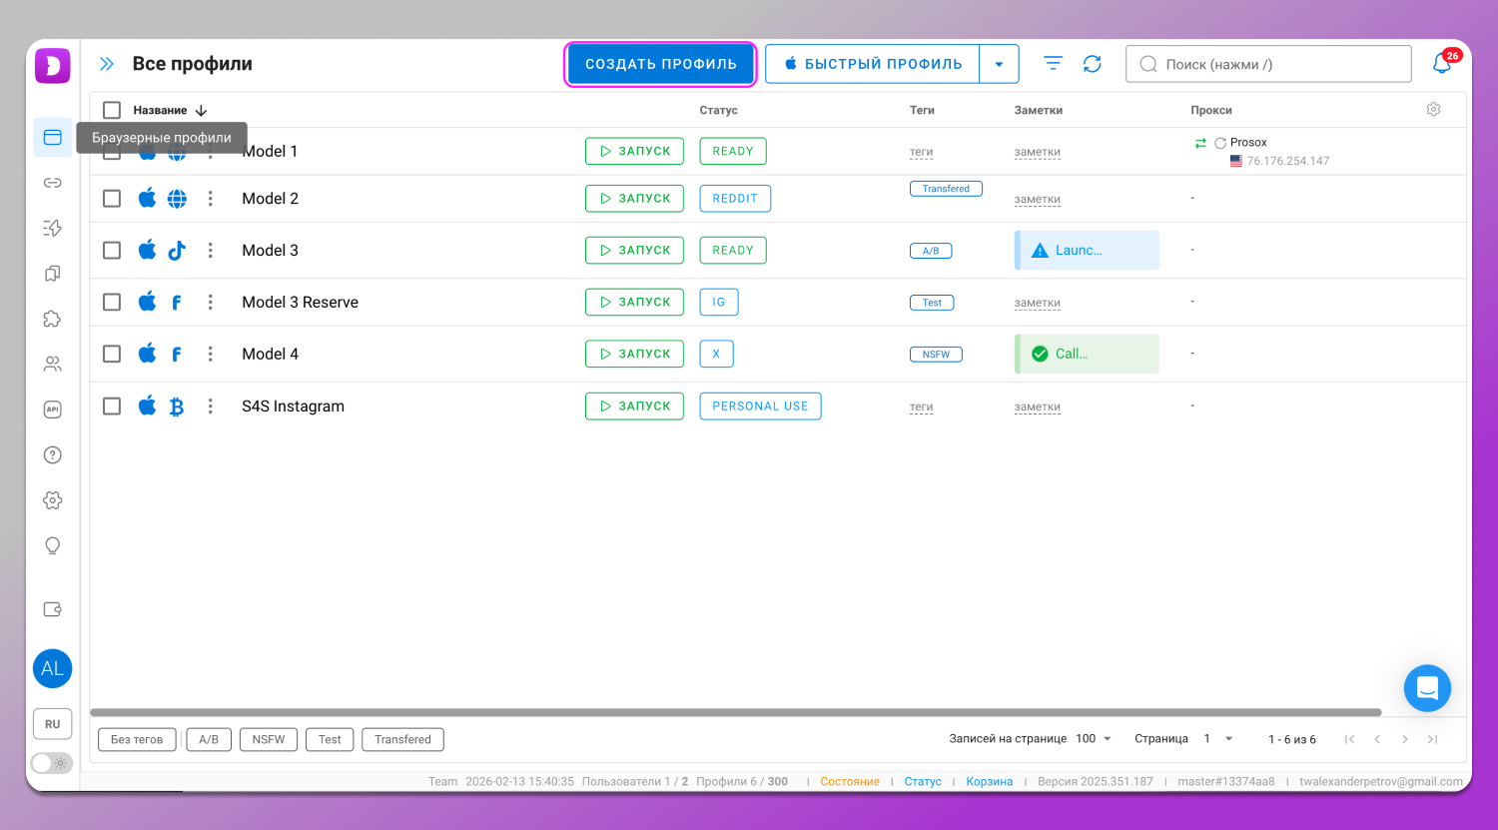Click the refresh profiles icon
Viewport: 1498px width, 830px height.
[1093, 64]
